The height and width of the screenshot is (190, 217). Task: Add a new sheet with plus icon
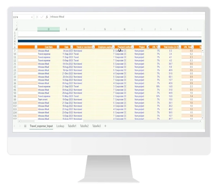point(105,126)
